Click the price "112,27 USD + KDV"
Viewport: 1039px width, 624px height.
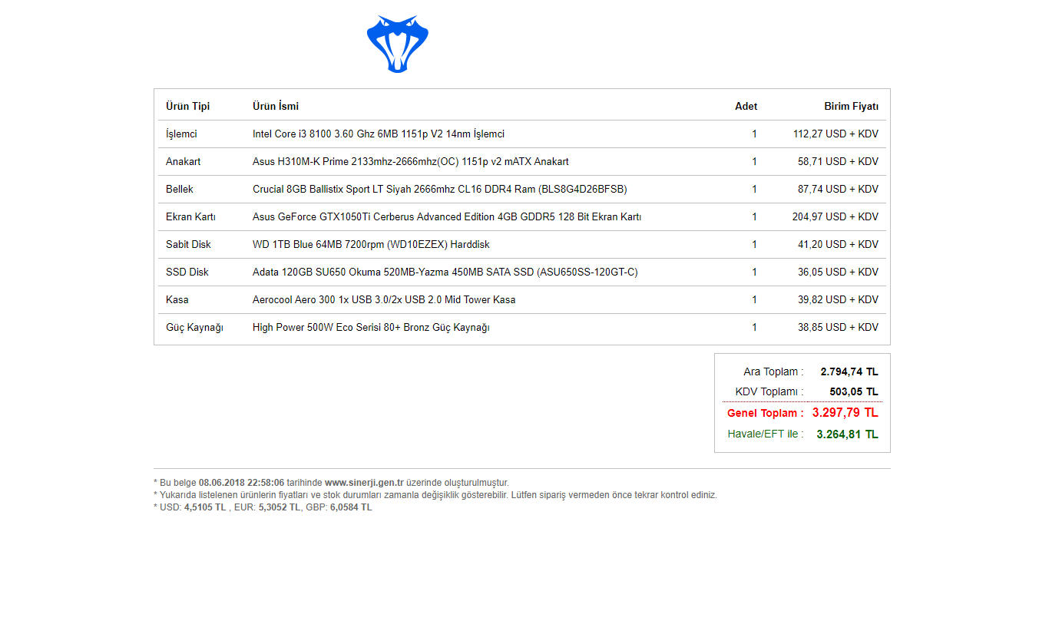(x=836, y=134)
